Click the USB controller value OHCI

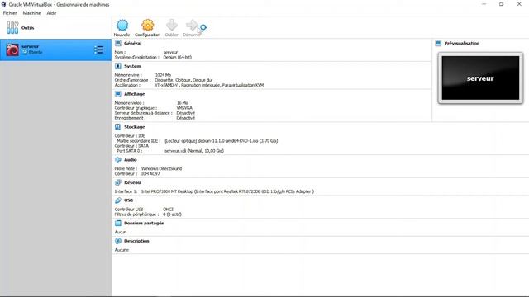point(168,209)
